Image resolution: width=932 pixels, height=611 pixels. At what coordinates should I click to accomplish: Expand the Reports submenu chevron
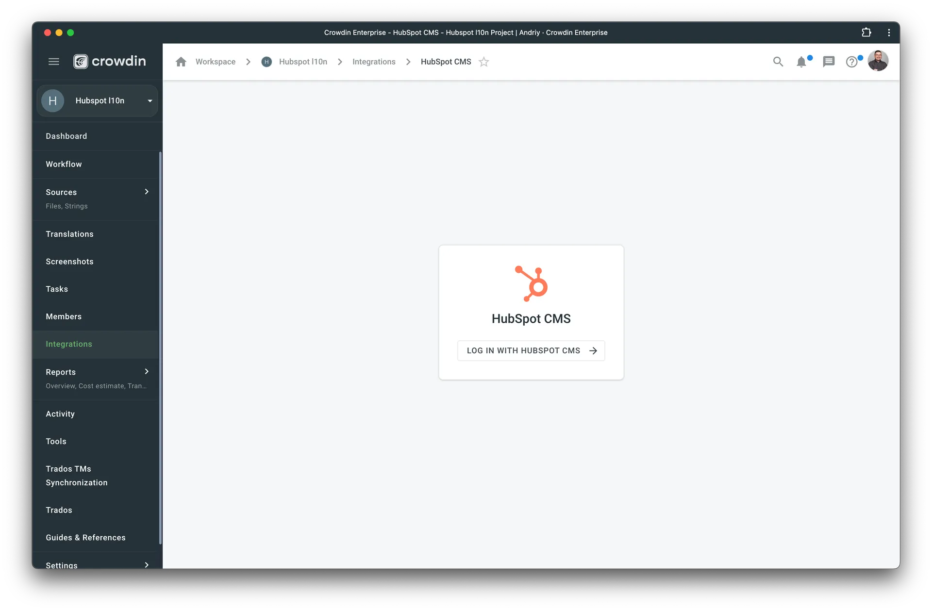147,371
